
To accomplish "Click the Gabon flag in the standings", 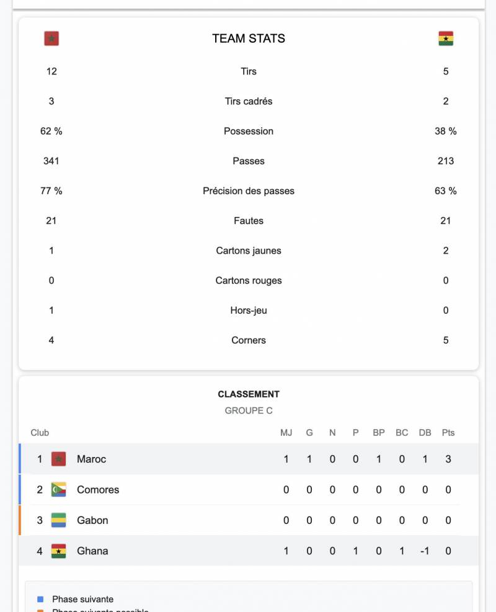I will coord(58,520).
